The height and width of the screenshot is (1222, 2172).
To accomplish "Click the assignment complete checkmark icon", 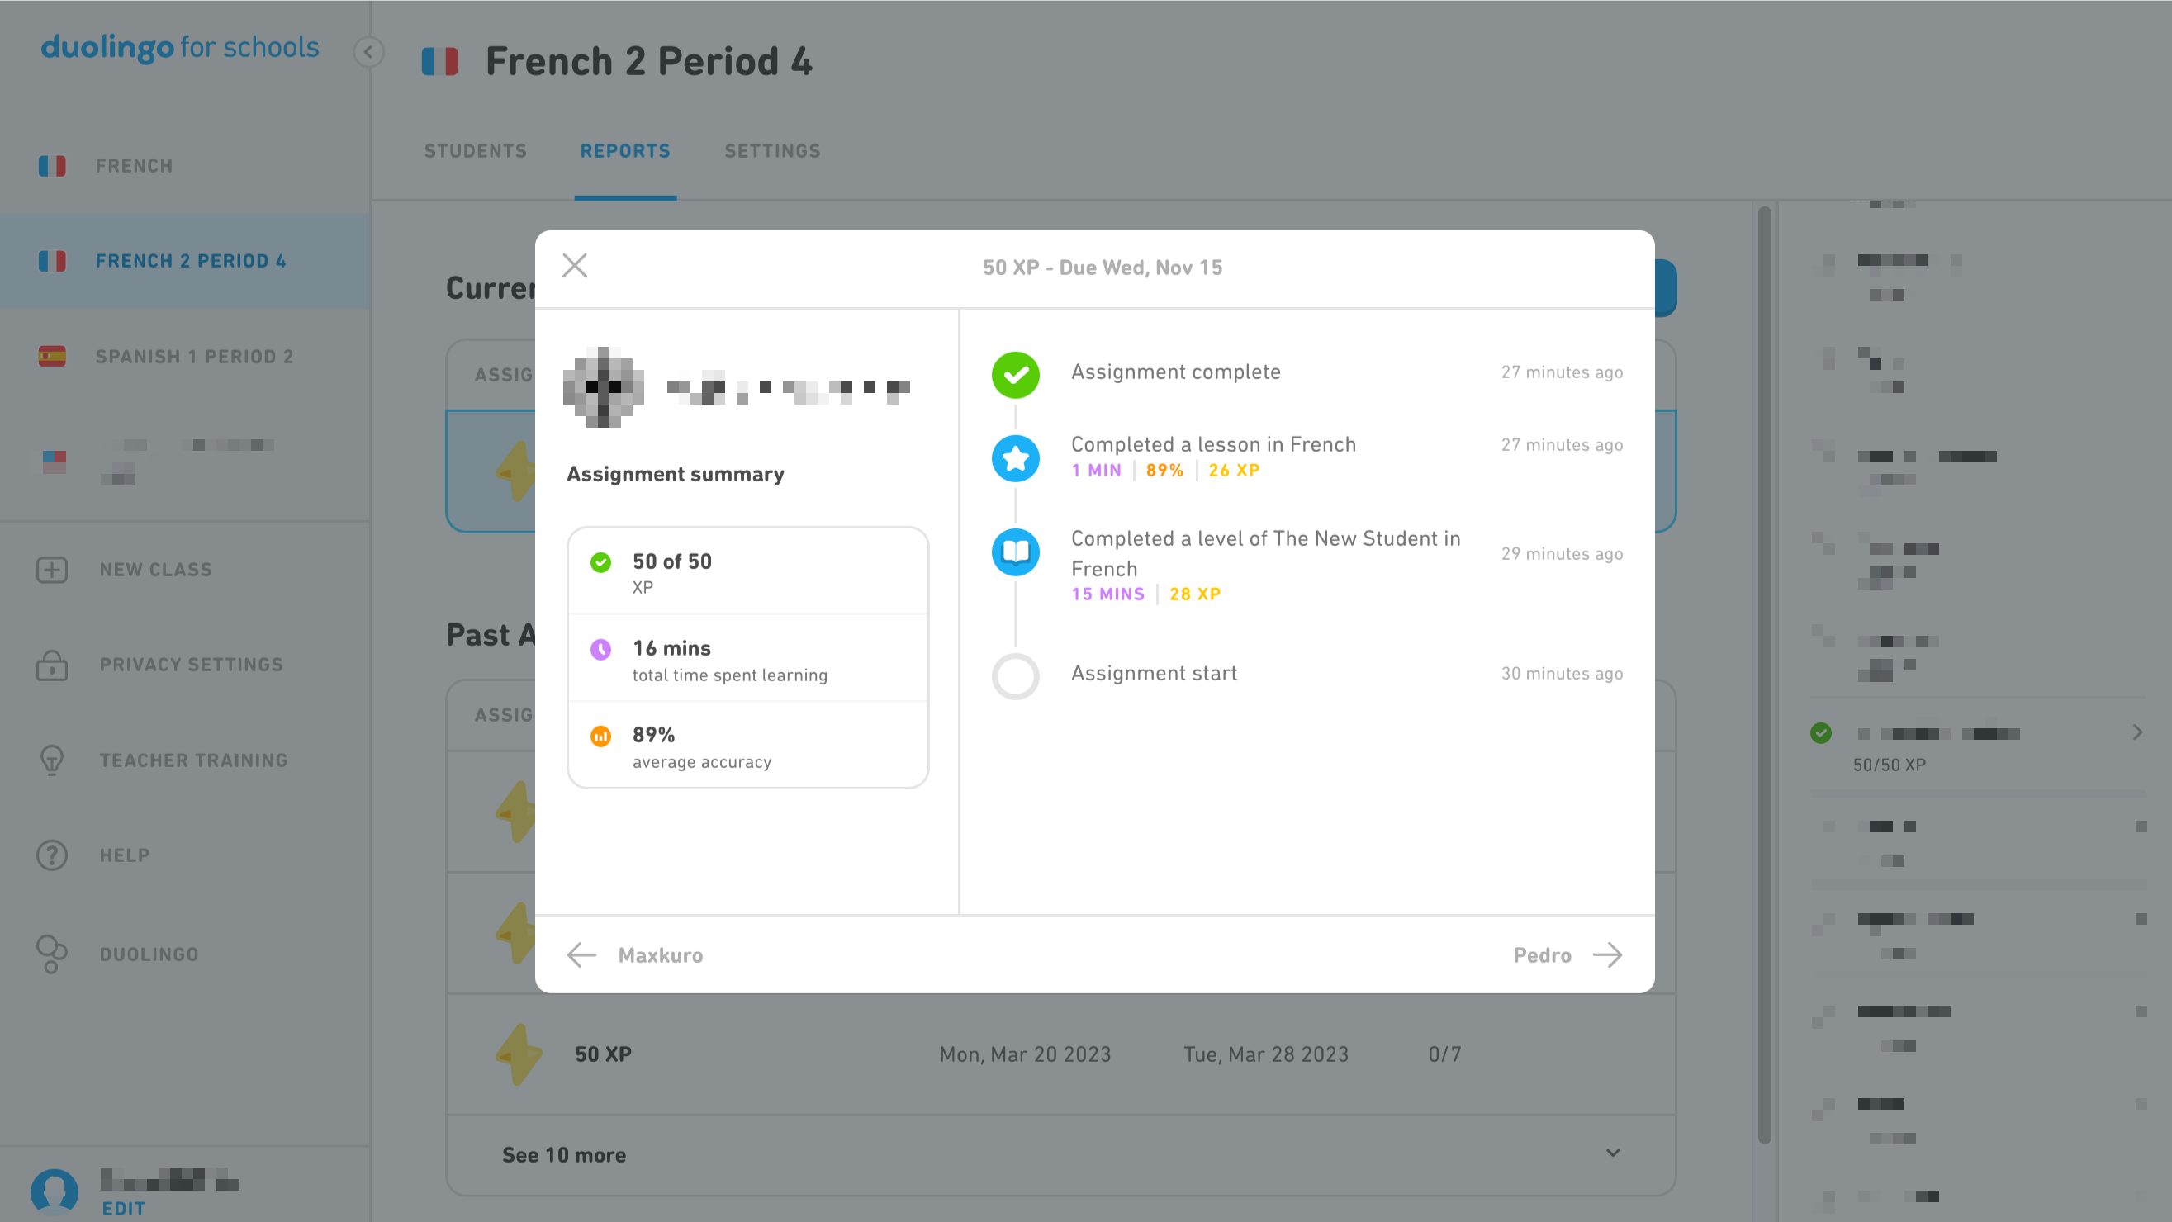I will (x=1016, y=372).
